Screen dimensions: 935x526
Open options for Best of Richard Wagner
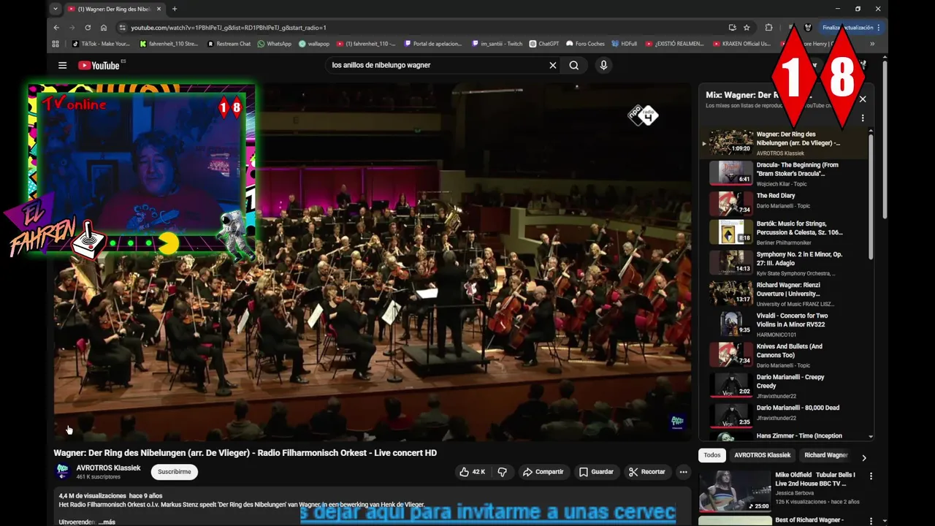coord(871,520)
